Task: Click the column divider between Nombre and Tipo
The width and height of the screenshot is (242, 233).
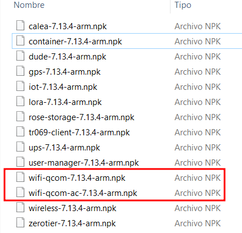Action: pos(170,7)
